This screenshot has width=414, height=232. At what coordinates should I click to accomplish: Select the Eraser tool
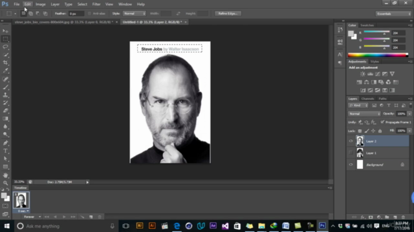click(x=5, y=110)
